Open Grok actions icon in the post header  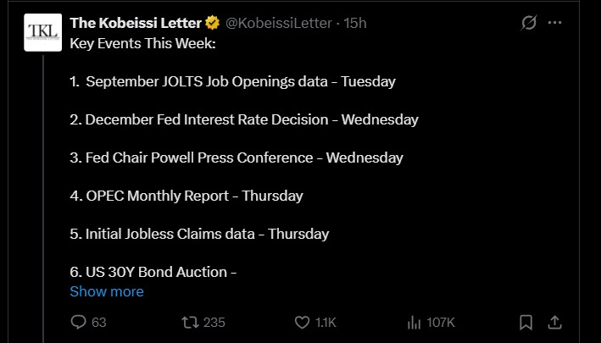(x=529, y=22)
